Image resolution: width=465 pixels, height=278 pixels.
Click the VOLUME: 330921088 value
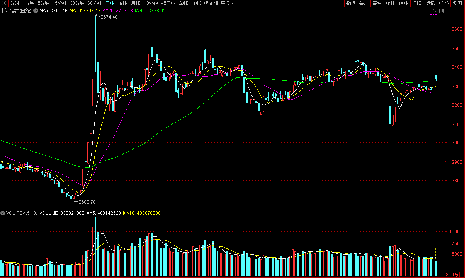point(62,213)
